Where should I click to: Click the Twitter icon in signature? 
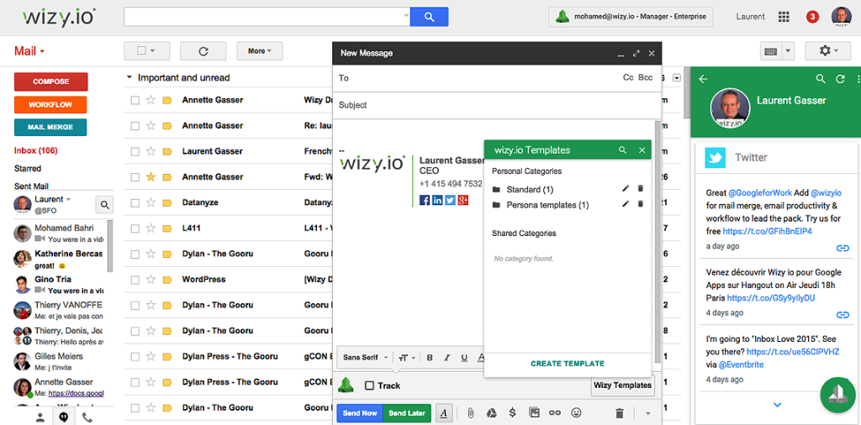(451, 200)
